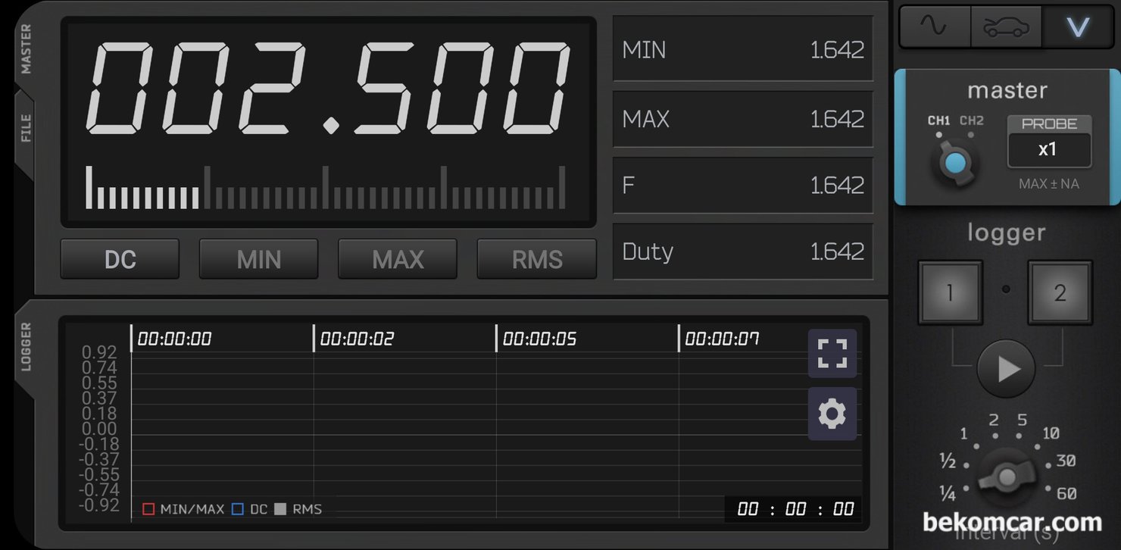Viewport: 1121px width, 550px height.
Task: Click the MAX ± NA probe text
Action: coord(1049,184)
